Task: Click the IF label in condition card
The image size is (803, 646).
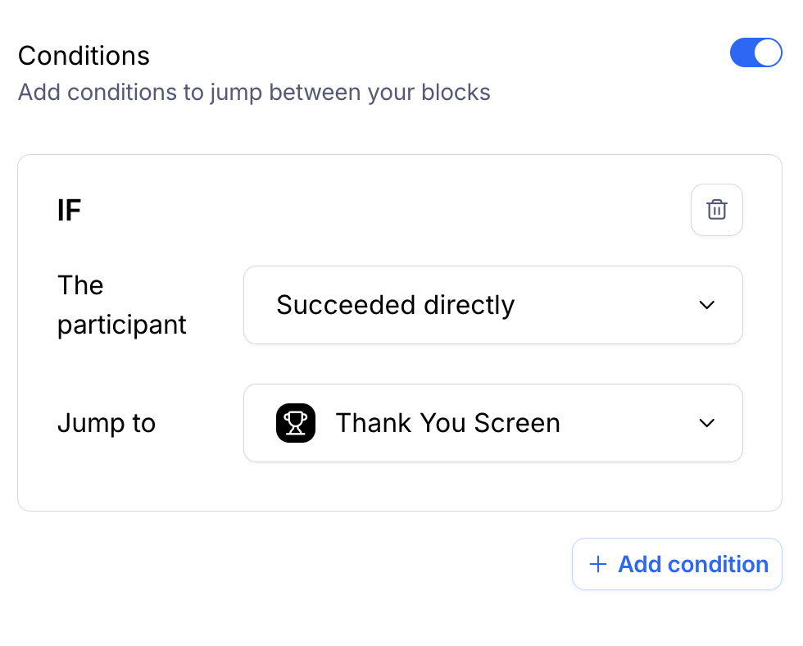Action: tap(69, 210)
